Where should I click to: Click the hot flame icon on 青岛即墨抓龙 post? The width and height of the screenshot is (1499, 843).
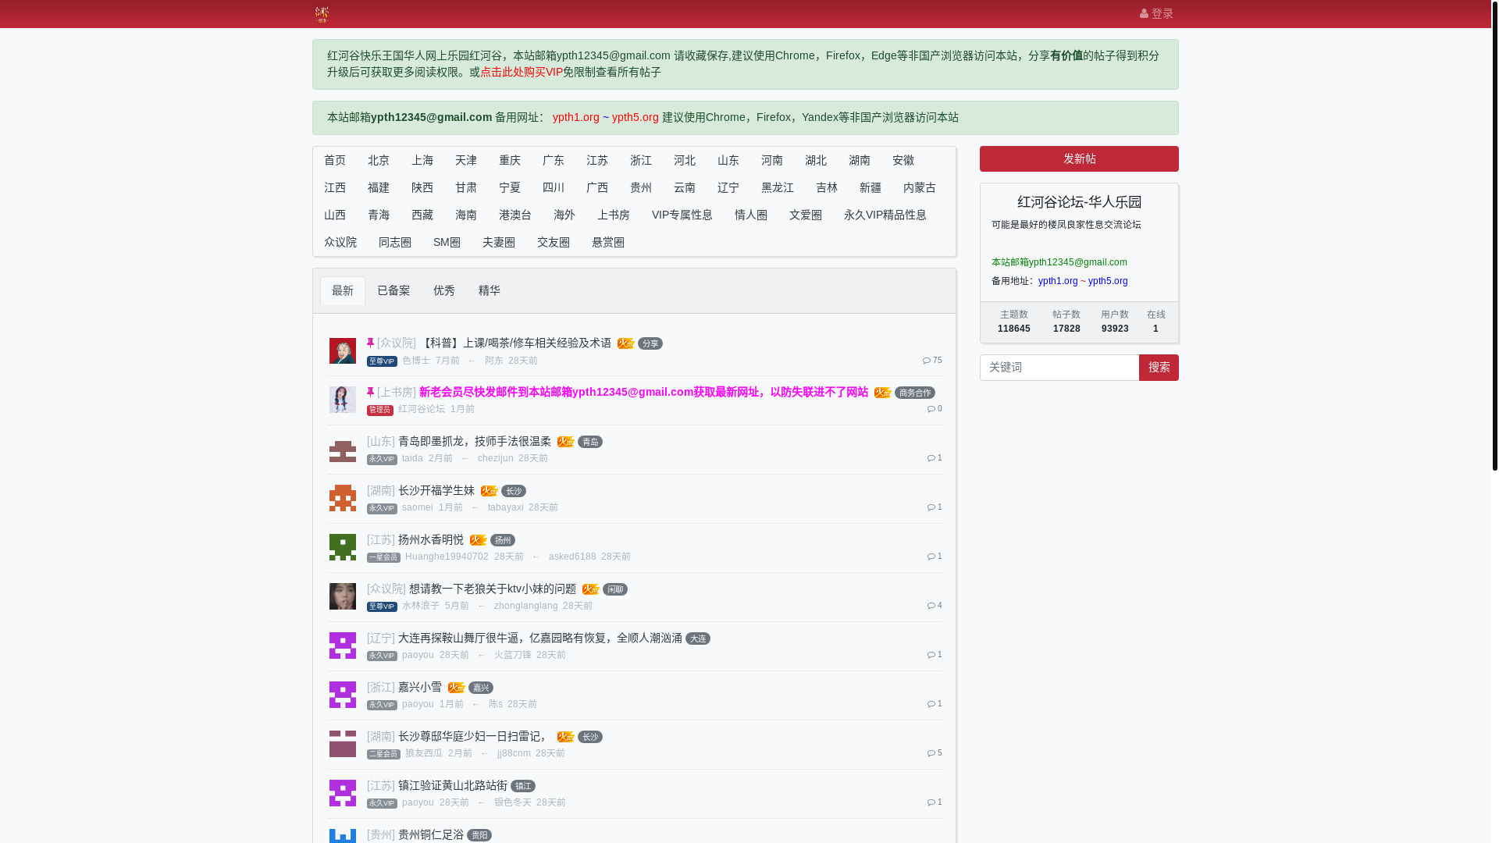click(565, 442)
